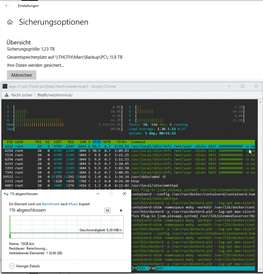Click the Uptime value 1 day, 00:11:33
Image resolution: width=263 pixels, height=274 pixels.
pos(160,133)
